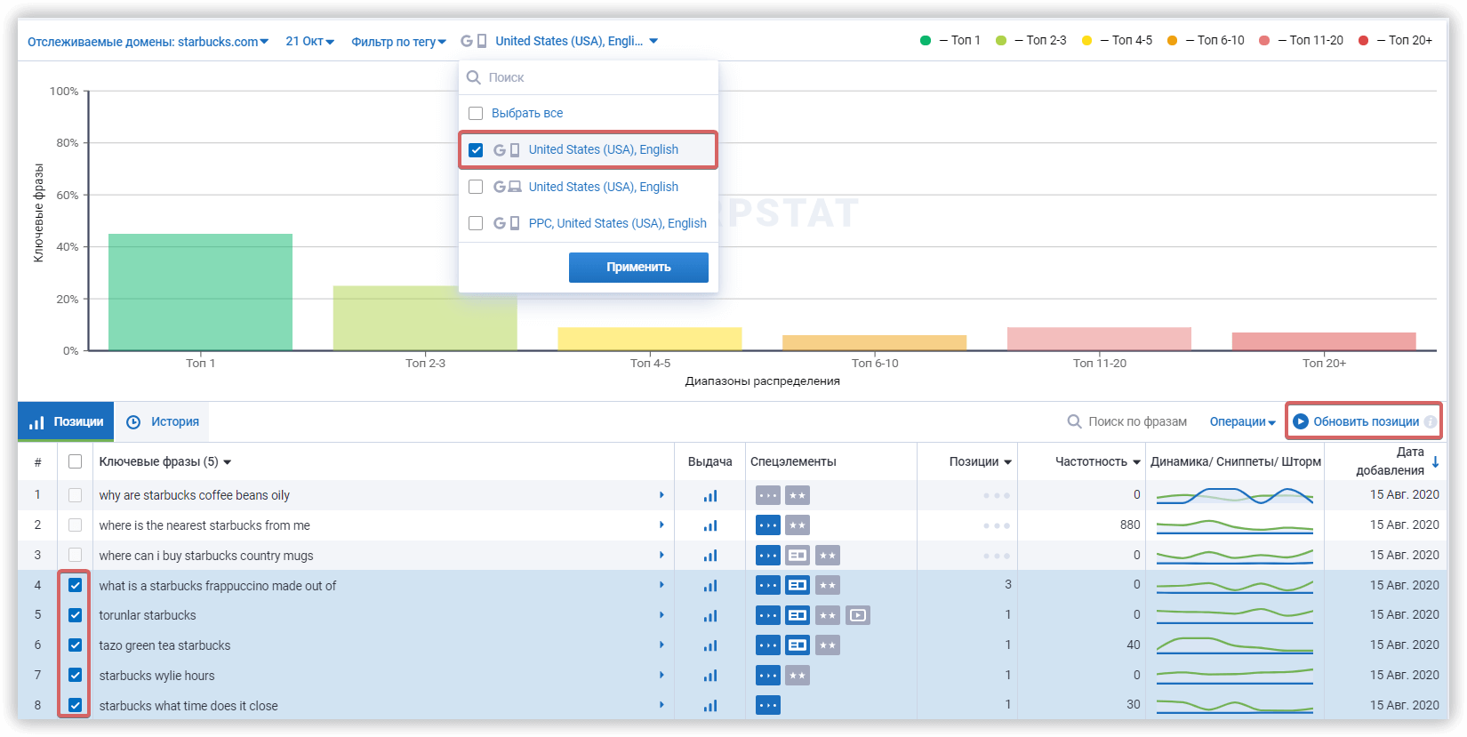Open the Отслеживаемые домены starbucks.com dropdown

coord(148,42)
